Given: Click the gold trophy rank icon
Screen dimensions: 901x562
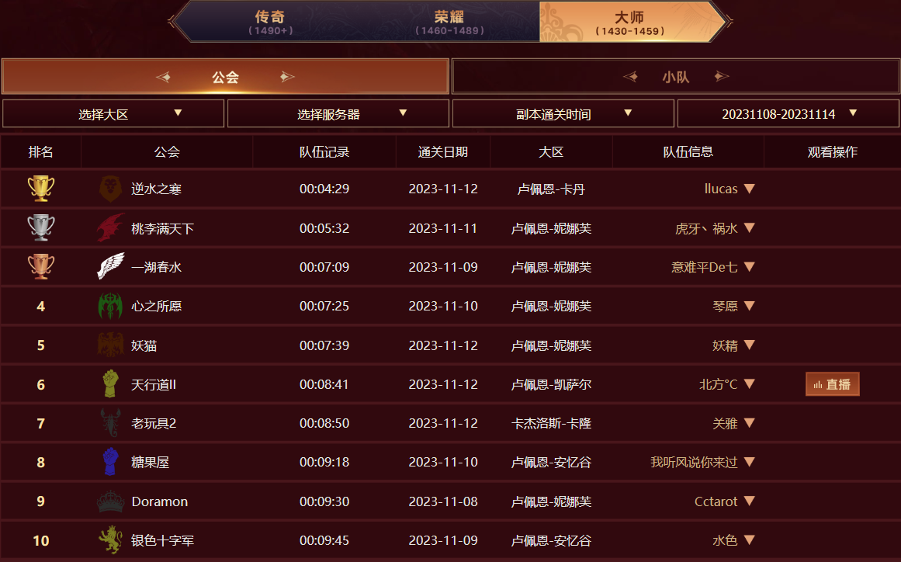Looking at the screenshot, I should click(x=40, y=189).
